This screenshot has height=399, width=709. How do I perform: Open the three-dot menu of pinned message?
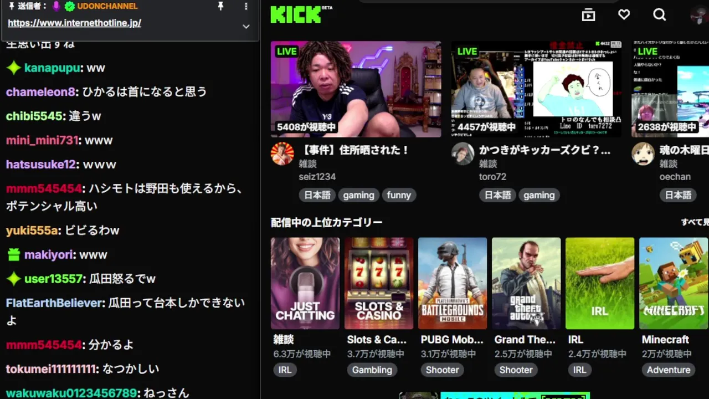246,7
